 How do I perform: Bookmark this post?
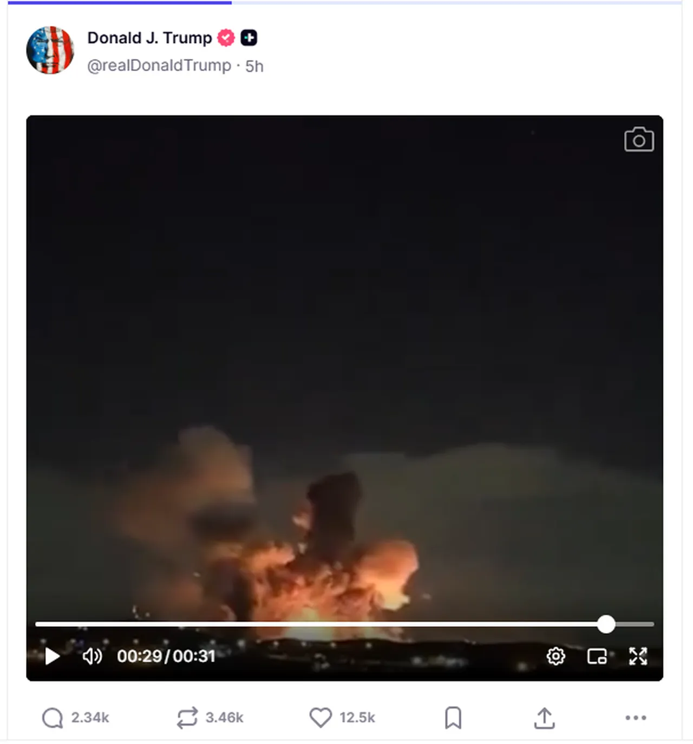[453, 718]
